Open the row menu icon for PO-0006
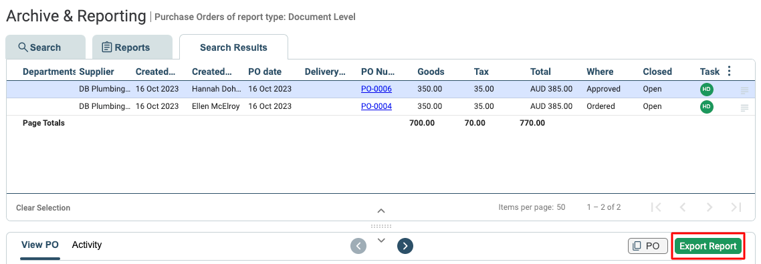 (x=744, y=90)
